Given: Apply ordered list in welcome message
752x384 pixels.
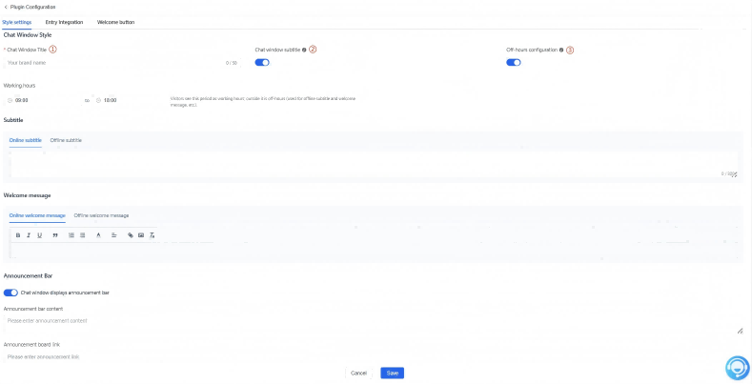Looking at the screenshot, I should coord(71,235).
